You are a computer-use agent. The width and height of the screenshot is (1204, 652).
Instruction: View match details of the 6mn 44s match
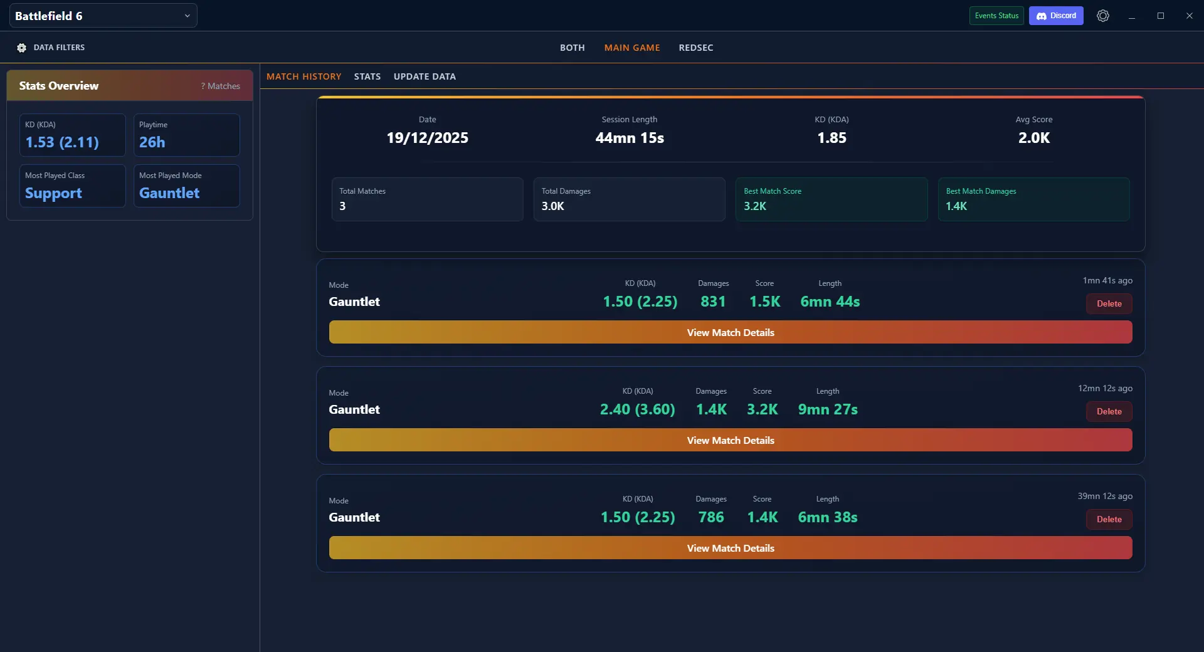(x=730, y=332)
